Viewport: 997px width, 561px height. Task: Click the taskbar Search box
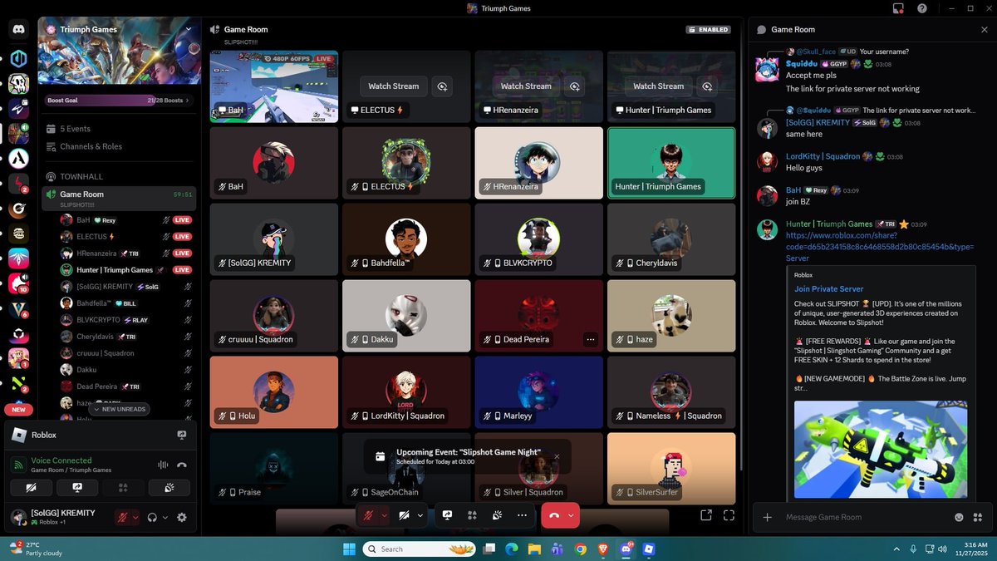[x=420, y=549]
